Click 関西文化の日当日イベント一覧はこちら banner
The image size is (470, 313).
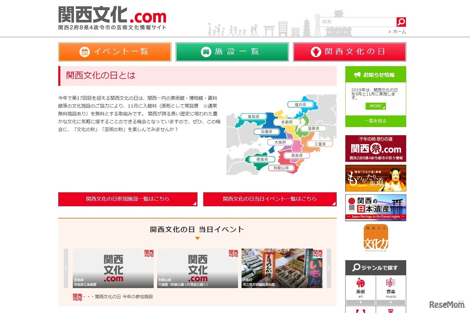(x=270, y=199)
